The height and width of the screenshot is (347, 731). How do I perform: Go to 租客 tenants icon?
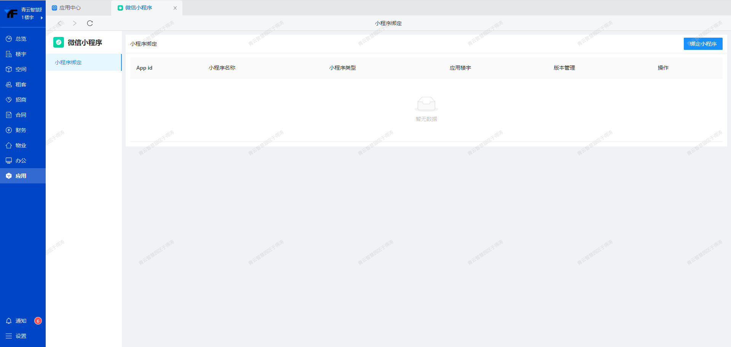tap(9, 84)
